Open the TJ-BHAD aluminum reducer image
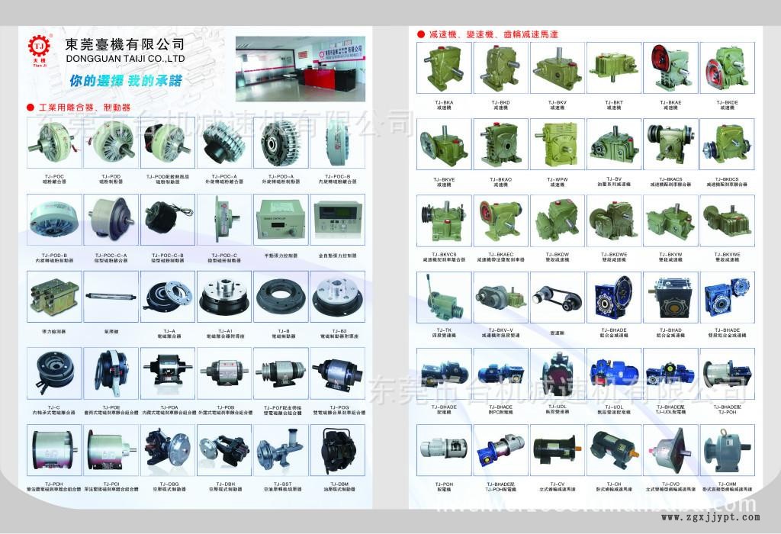The image size is (781, 534). tap(670, 298)
